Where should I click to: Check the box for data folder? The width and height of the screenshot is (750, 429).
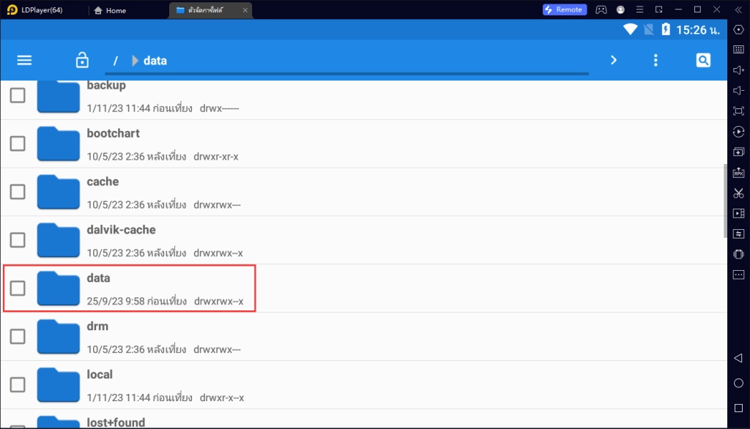(x=18, y=288)
